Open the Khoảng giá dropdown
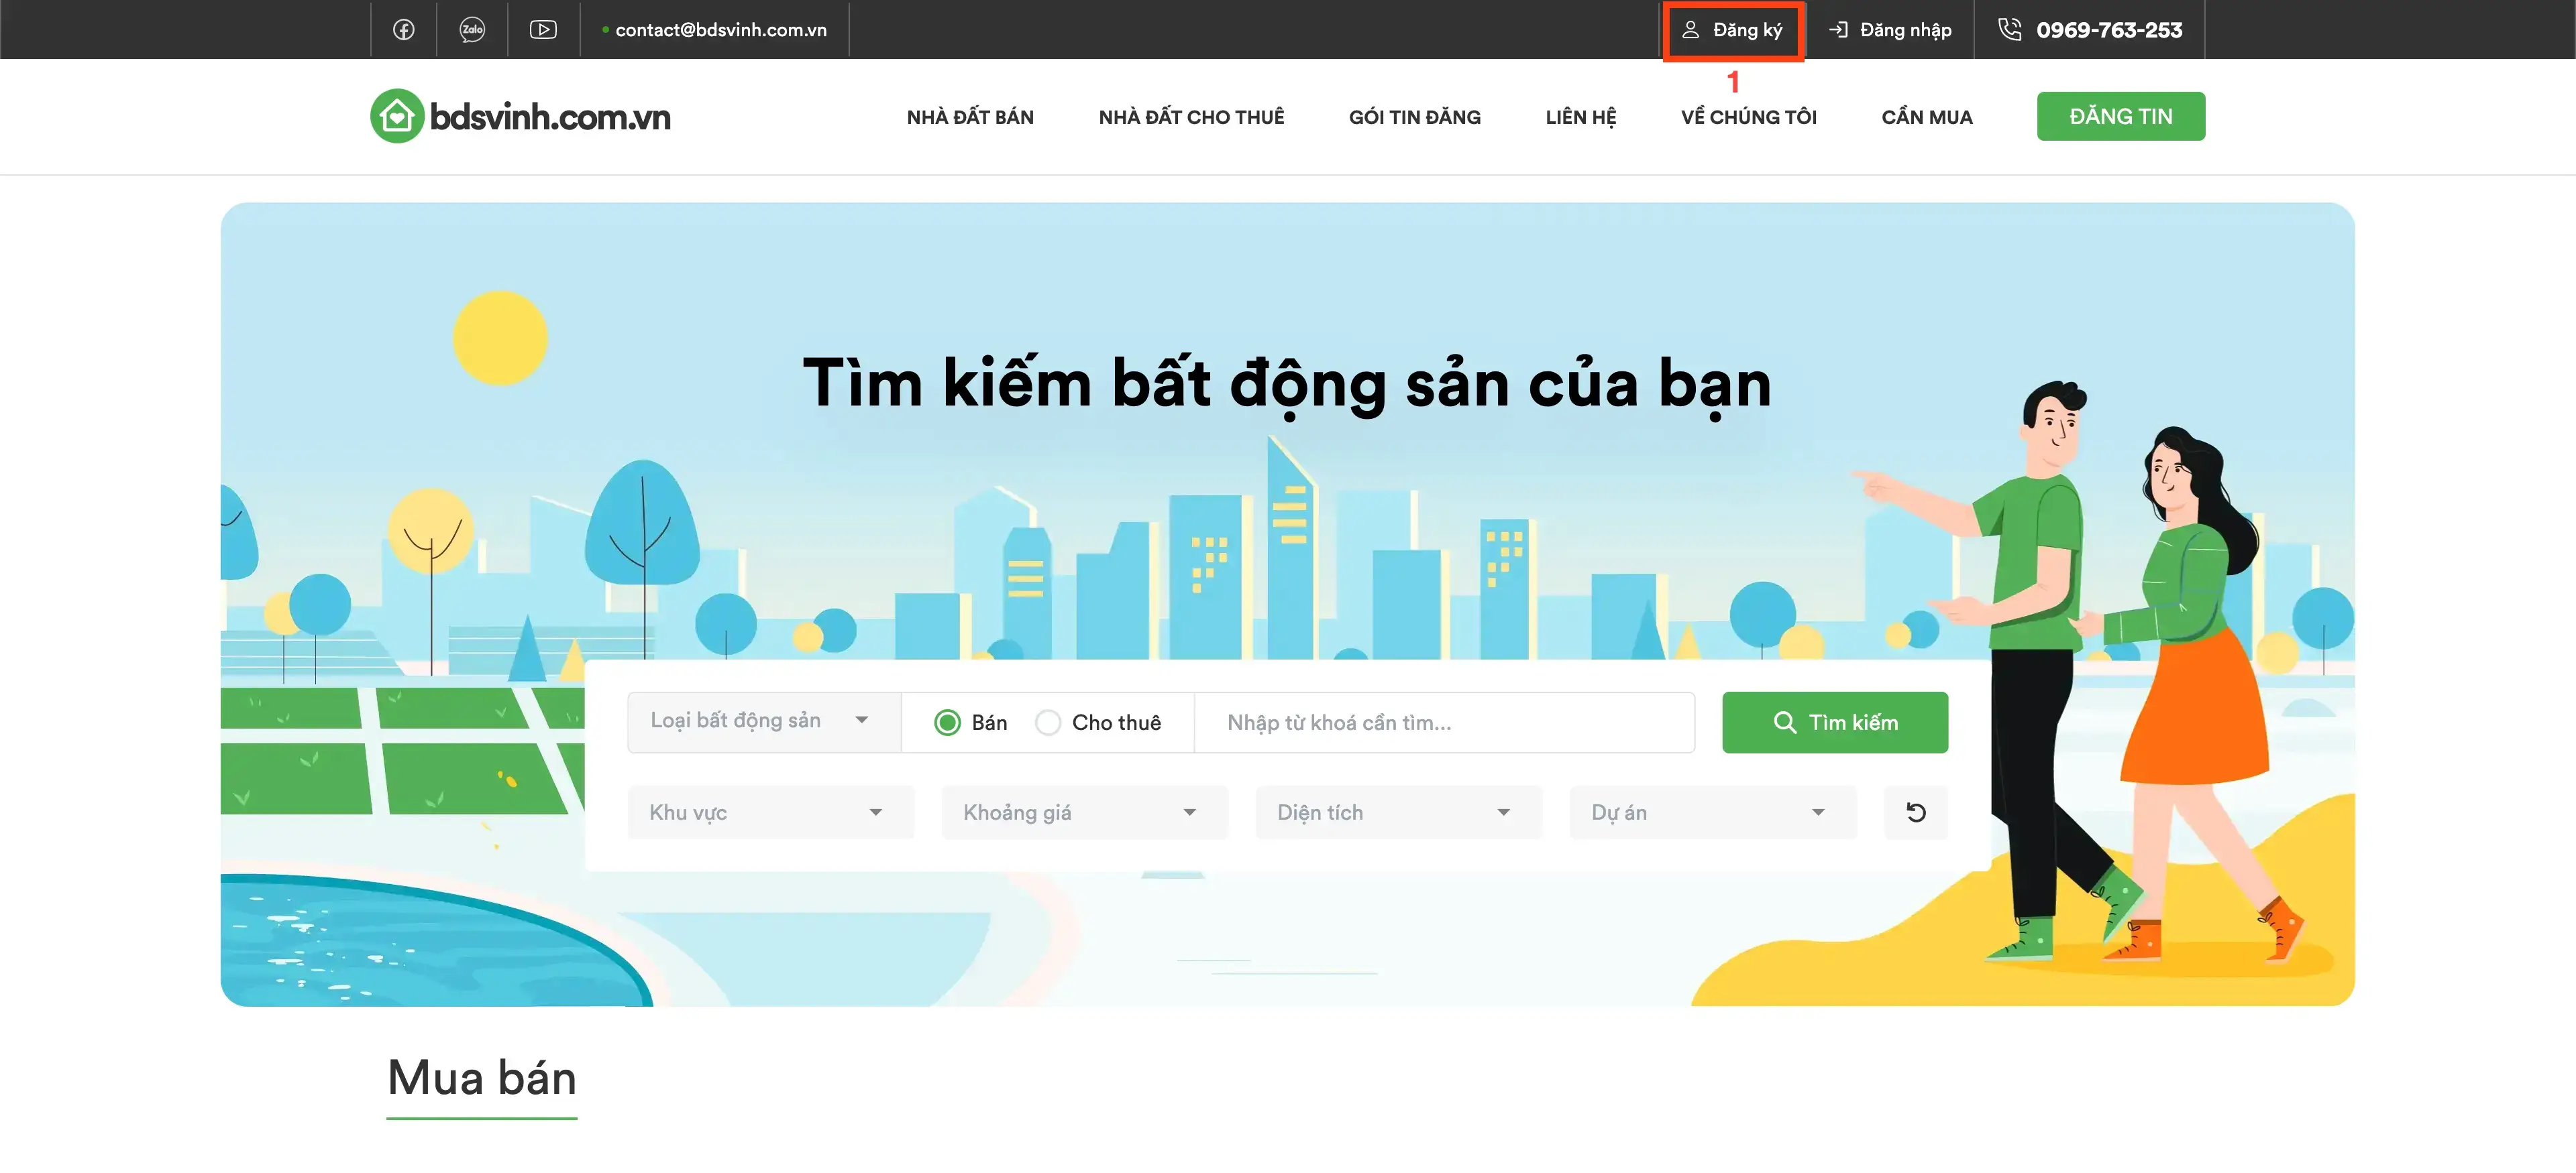 [1084, 812]
